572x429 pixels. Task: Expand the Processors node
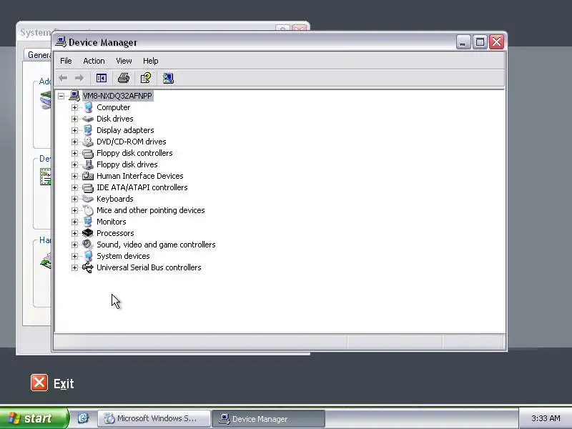coord(75,234)
